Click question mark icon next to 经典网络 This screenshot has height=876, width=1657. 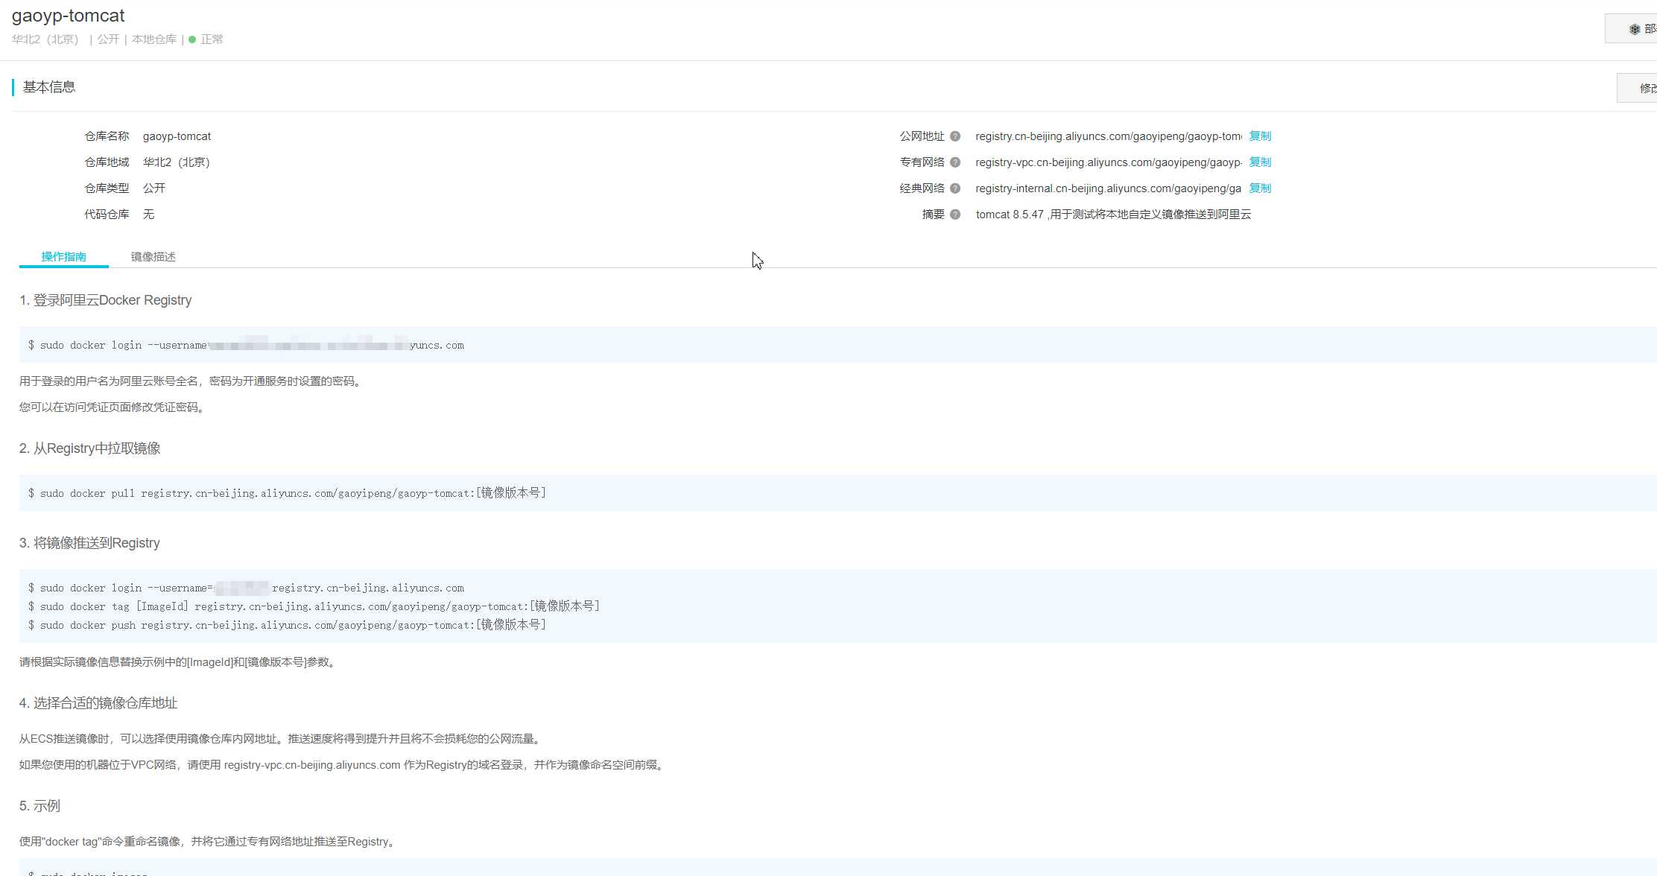(954, 188)
